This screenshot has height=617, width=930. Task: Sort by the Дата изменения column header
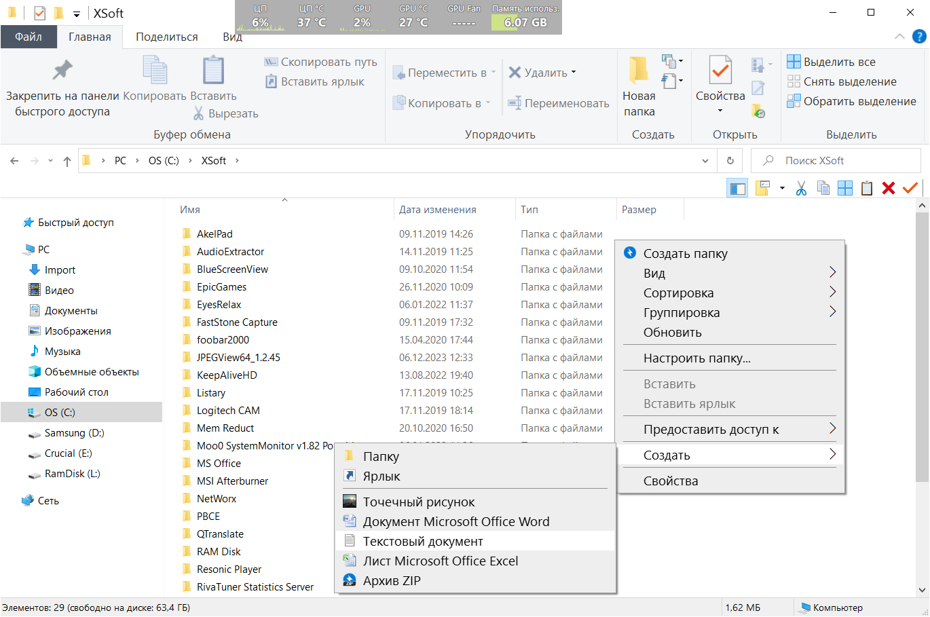[454, 210]
